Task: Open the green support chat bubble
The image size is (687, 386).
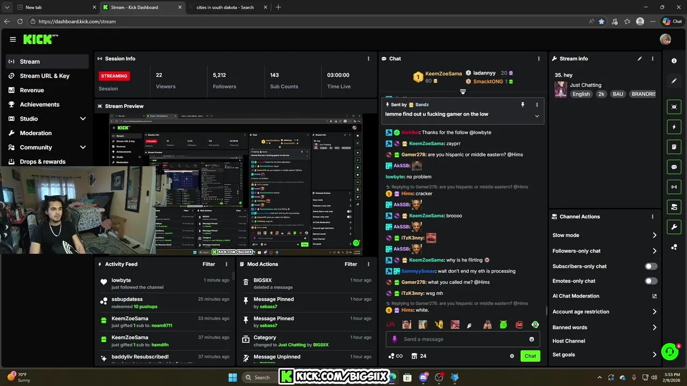Action: click(x=670, y=352)
